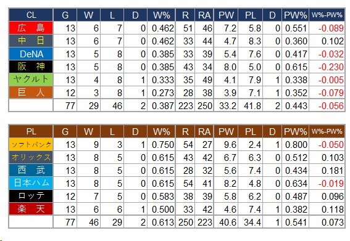The height and width of the screenshot is (241, 350).
Task: Click the PL total 0.613 win percentage
Action: tap(163, 223)
